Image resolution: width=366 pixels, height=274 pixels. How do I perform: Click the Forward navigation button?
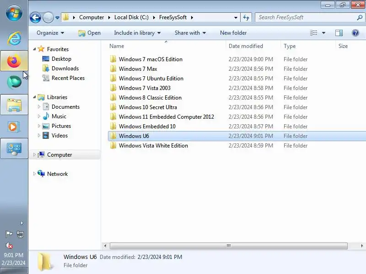(x=48, y=17)
